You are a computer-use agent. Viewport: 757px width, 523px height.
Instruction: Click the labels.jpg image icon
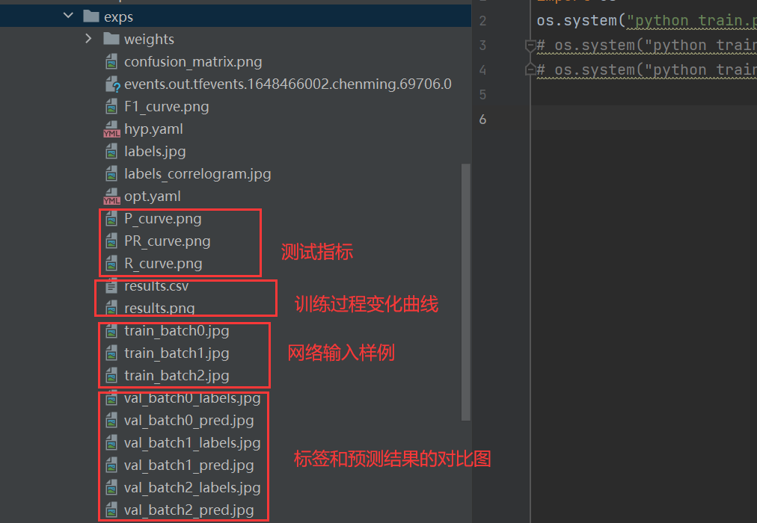[x=111, y=151]
